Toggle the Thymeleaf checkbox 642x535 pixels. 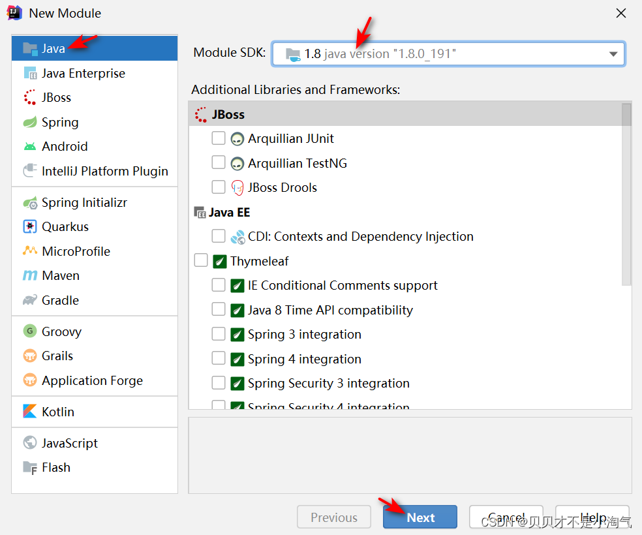coord(201,260)
